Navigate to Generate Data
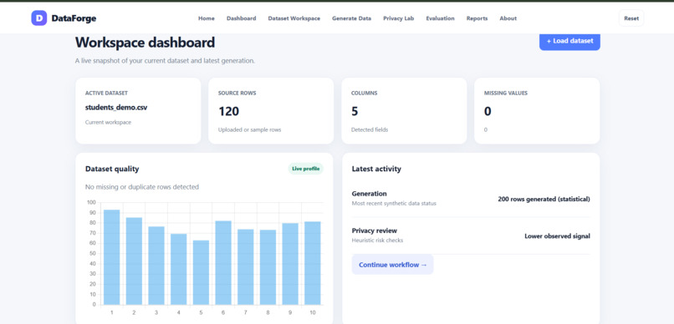674x324 pixels. (x=351, y=18)
